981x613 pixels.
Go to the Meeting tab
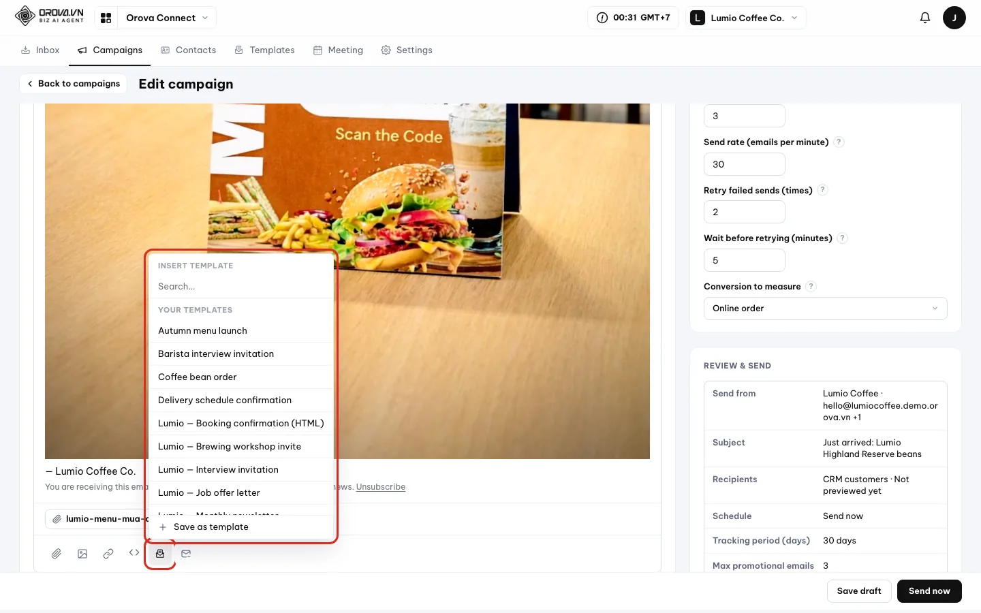[338, 50]
